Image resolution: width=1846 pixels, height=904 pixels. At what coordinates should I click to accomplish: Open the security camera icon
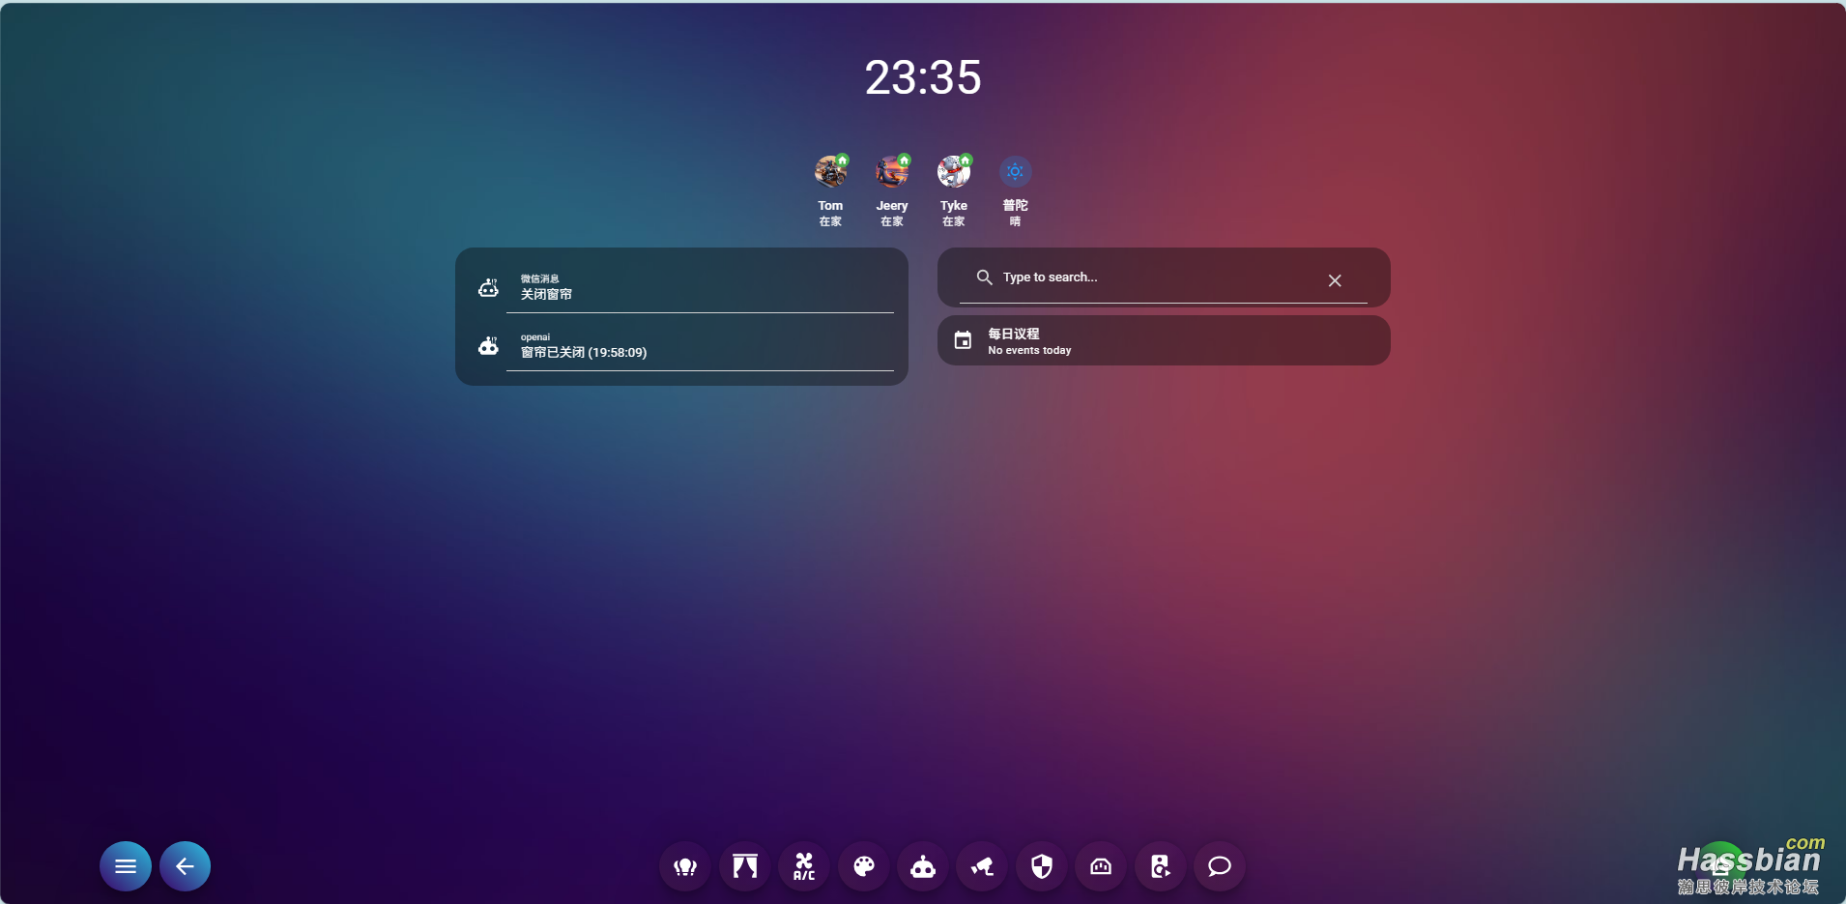coord(982,866)
